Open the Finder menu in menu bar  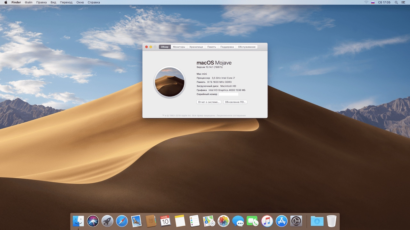pyautogui.click(x=16, y=2)
